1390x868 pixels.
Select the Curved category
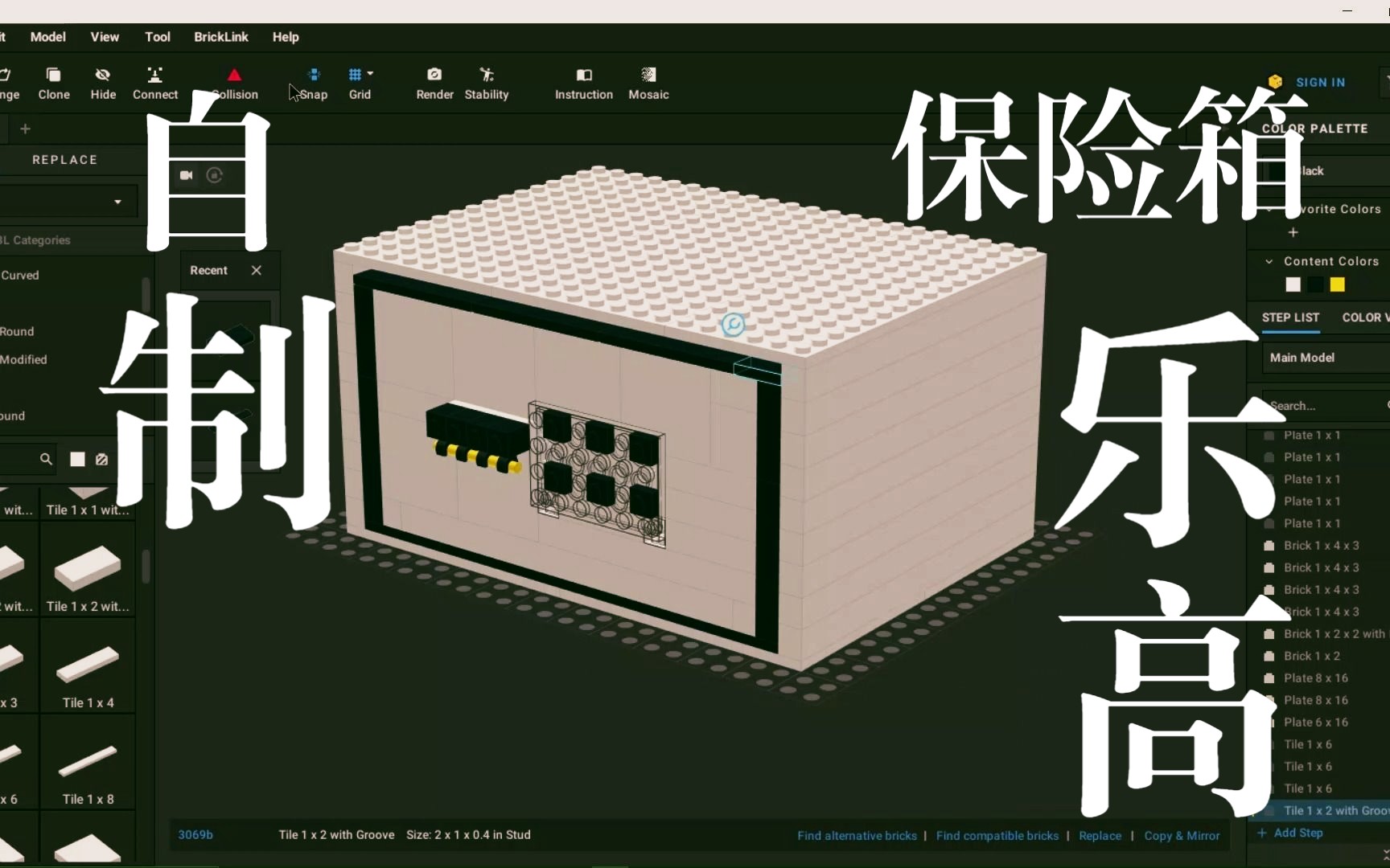20,275
